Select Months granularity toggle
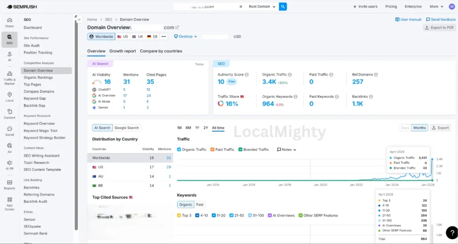 click(420, 128)
